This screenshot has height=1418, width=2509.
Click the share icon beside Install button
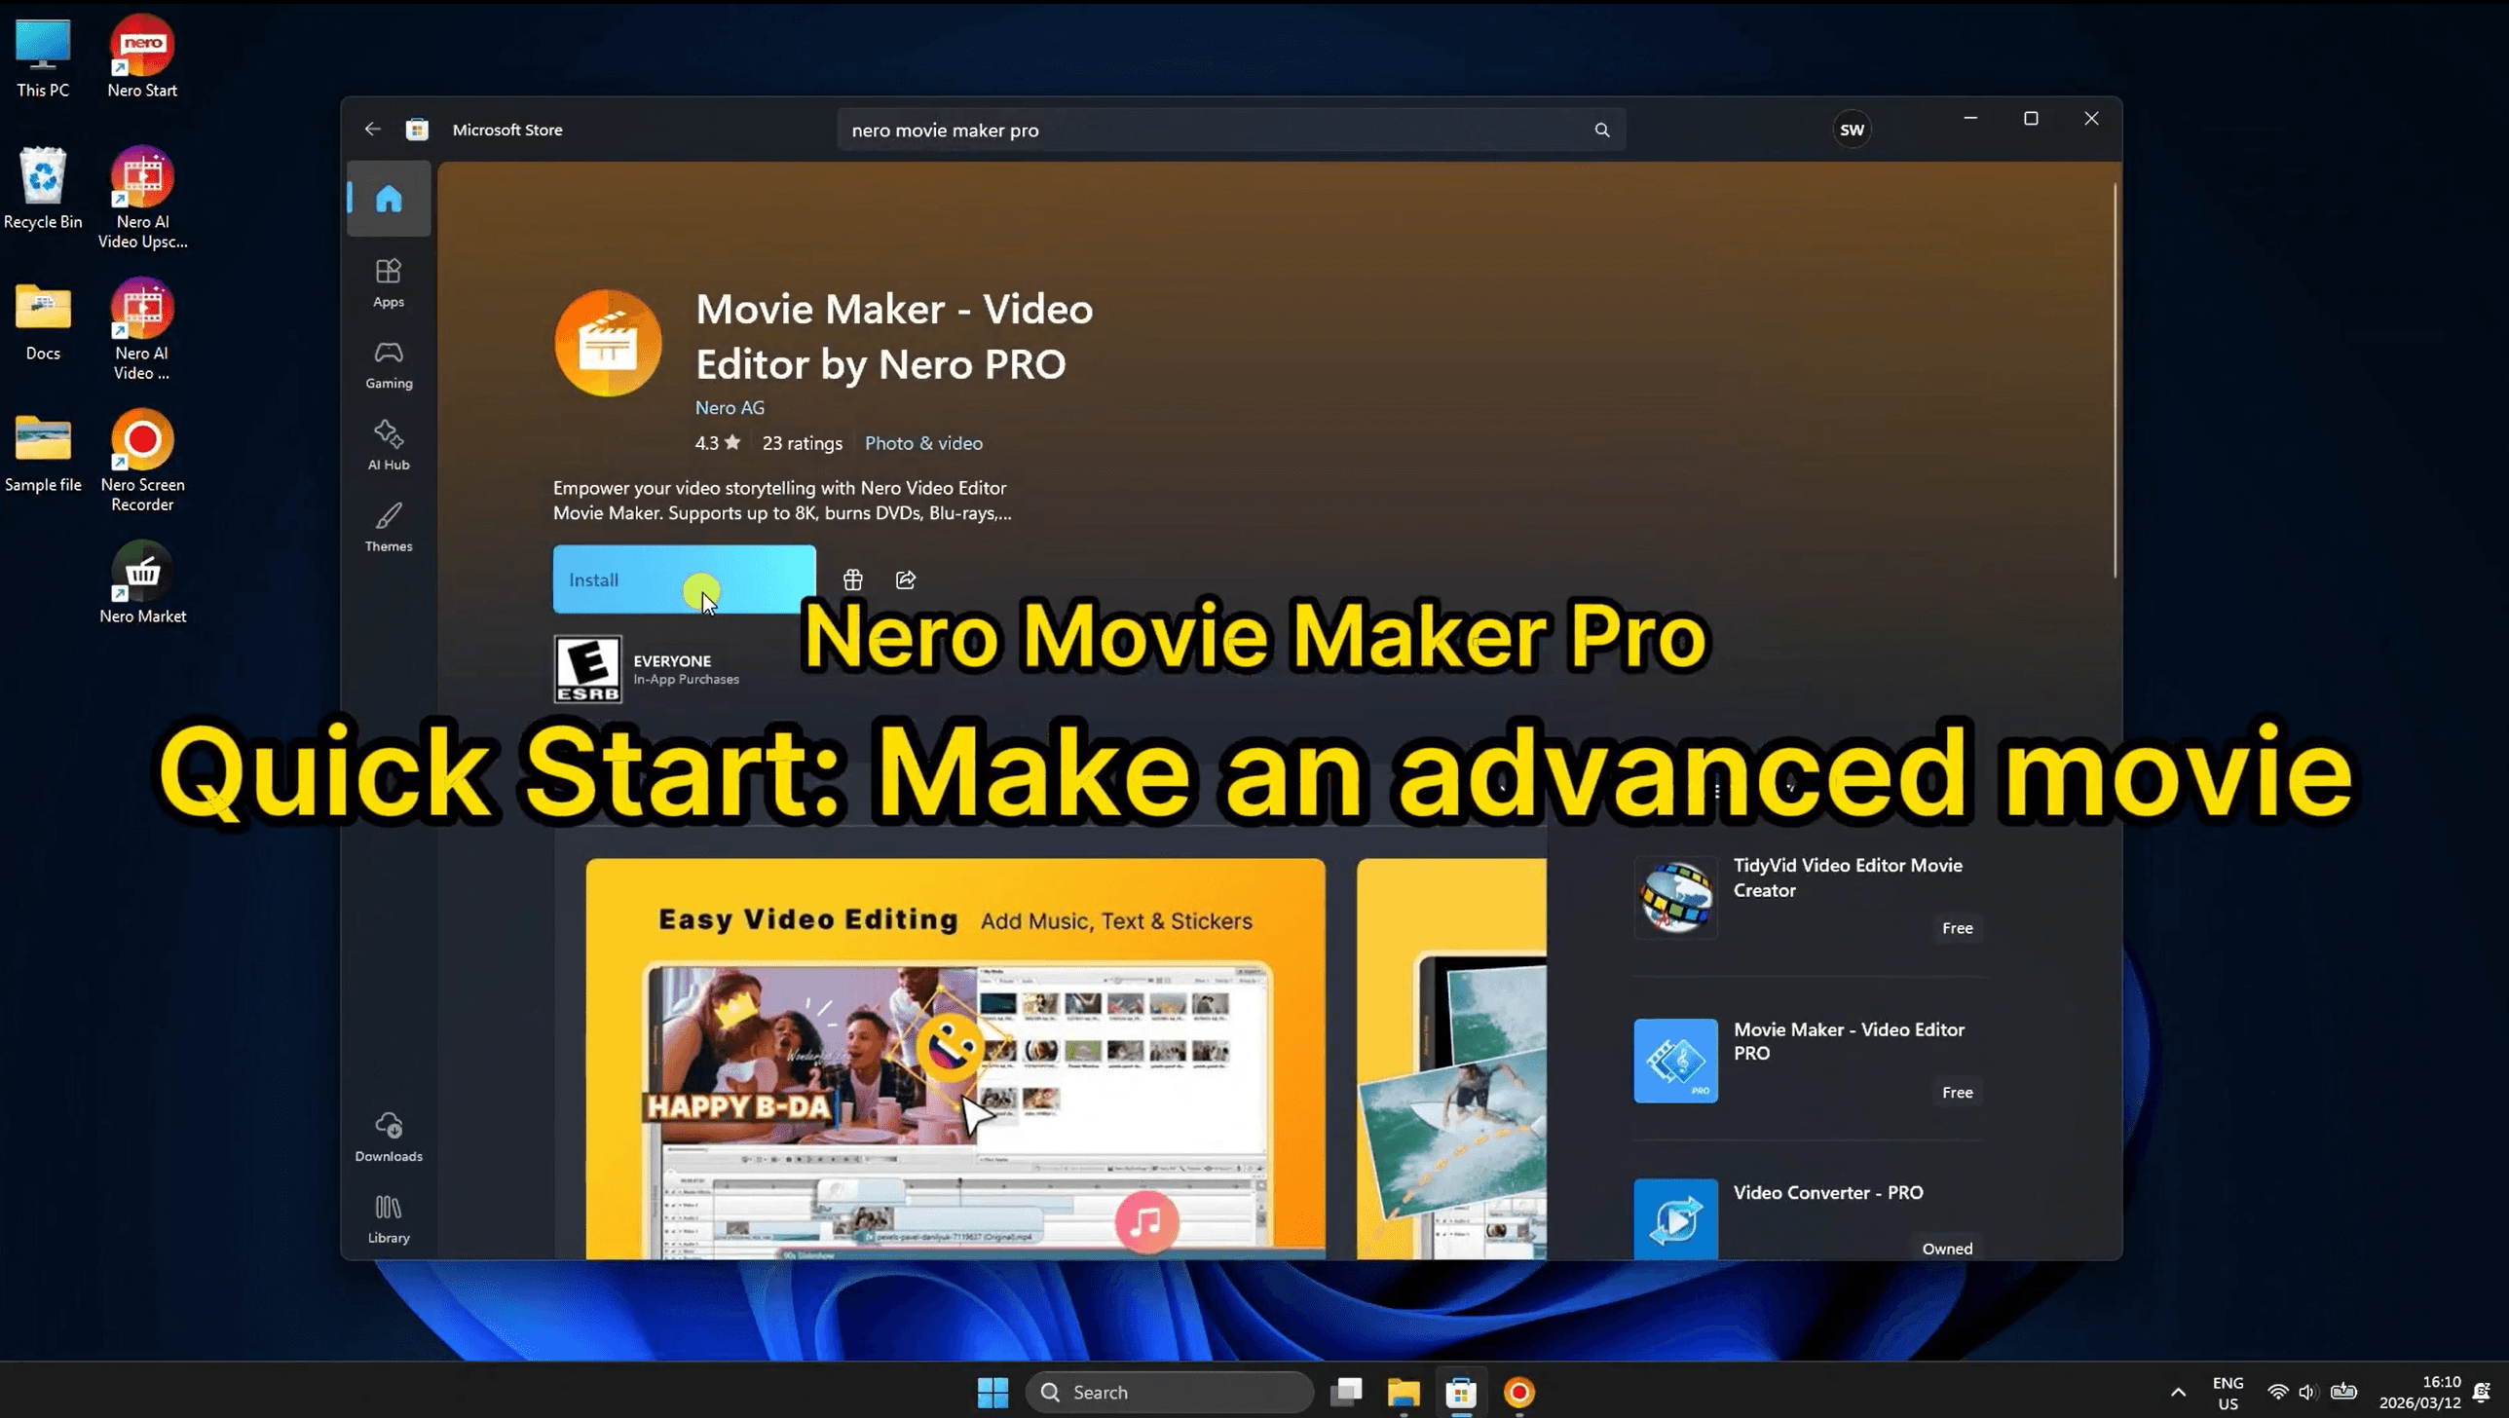pyautogui.click(x=906, y=580)
